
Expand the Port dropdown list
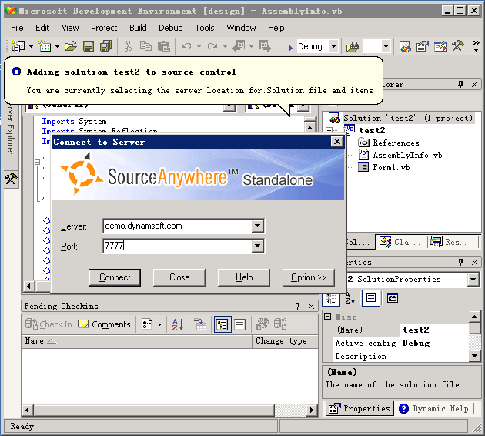click(x=258, y=247)
